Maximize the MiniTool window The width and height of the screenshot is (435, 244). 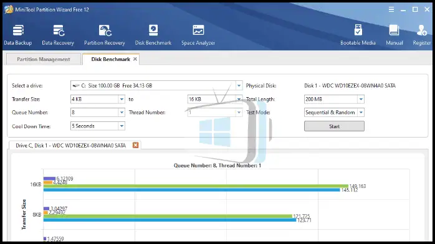click(x=415, y=9)
